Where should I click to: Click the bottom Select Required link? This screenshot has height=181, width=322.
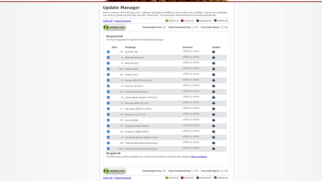(123, 178)
